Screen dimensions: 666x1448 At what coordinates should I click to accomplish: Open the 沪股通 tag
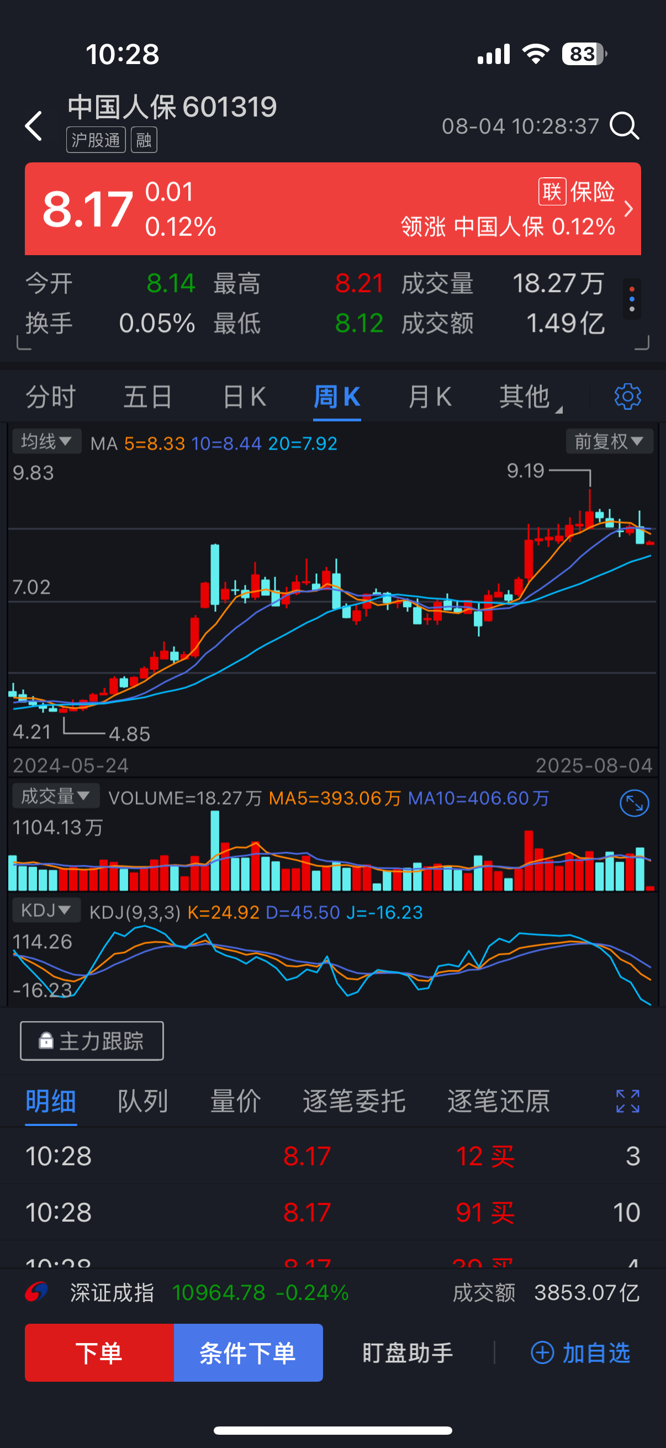click(96, 140)
